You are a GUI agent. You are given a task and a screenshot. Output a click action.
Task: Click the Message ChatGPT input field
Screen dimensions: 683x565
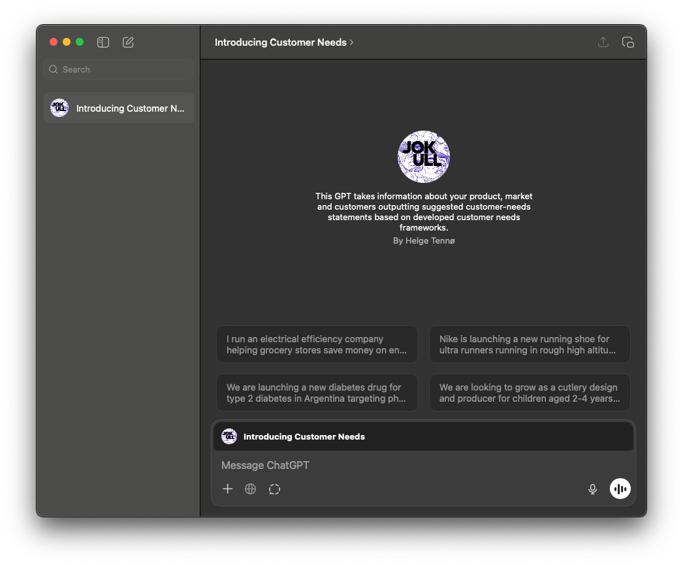tap(423, 465)
